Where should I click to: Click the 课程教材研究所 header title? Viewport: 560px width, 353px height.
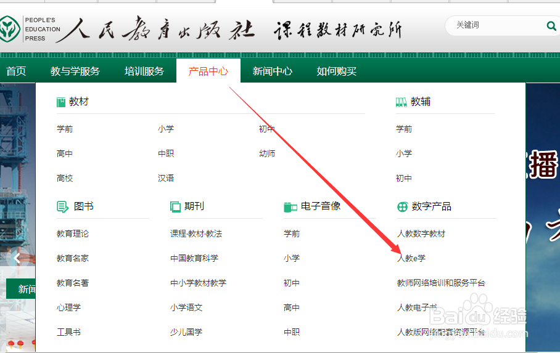(x=338, y=30)
